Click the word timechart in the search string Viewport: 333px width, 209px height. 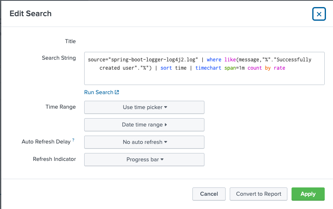click(x=208, y=68)
